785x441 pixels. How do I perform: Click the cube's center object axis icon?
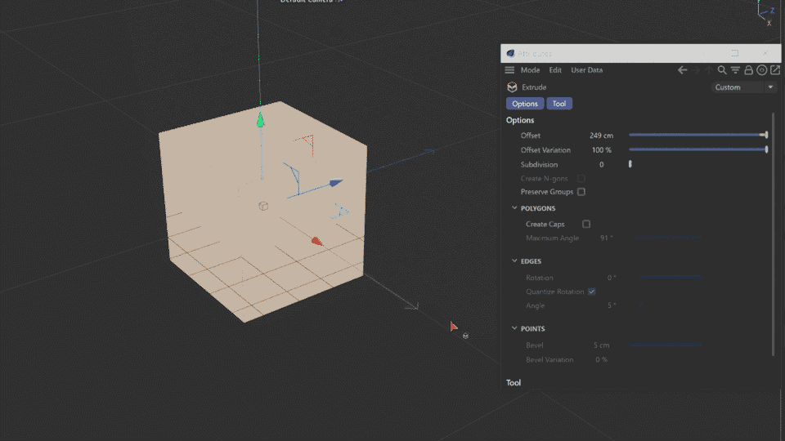click(263, 206)
